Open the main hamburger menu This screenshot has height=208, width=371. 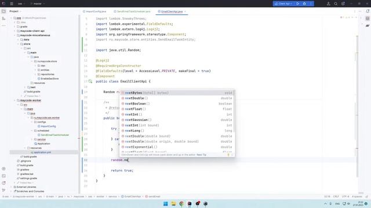pyautogui.click(x=12, y=3)
